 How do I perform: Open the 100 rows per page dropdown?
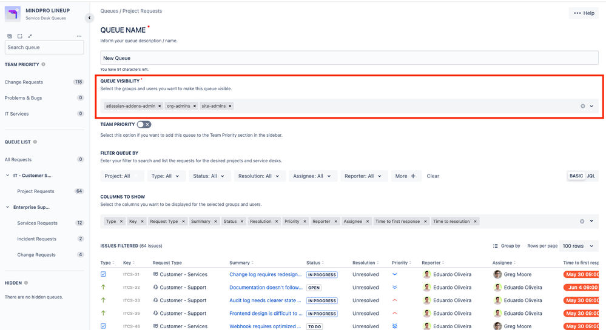[x=579, y=246]
